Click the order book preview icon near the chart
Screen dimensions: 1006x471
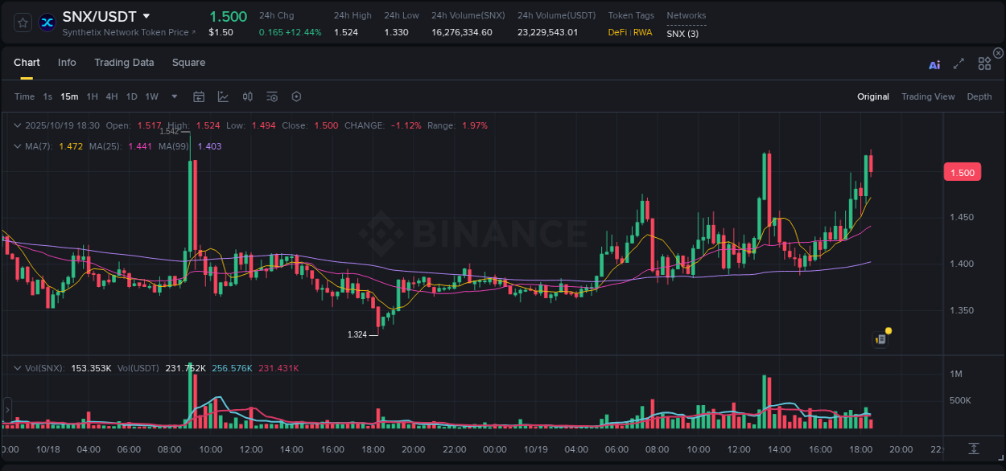point(880,338)
